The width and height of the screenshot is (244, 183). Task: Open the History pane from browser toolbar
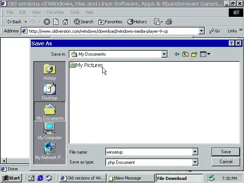coord(137,22)
